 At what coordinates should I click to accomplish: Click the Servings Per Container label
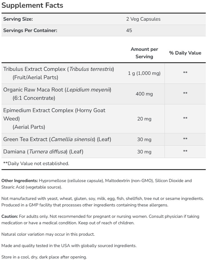click(30, 30)
